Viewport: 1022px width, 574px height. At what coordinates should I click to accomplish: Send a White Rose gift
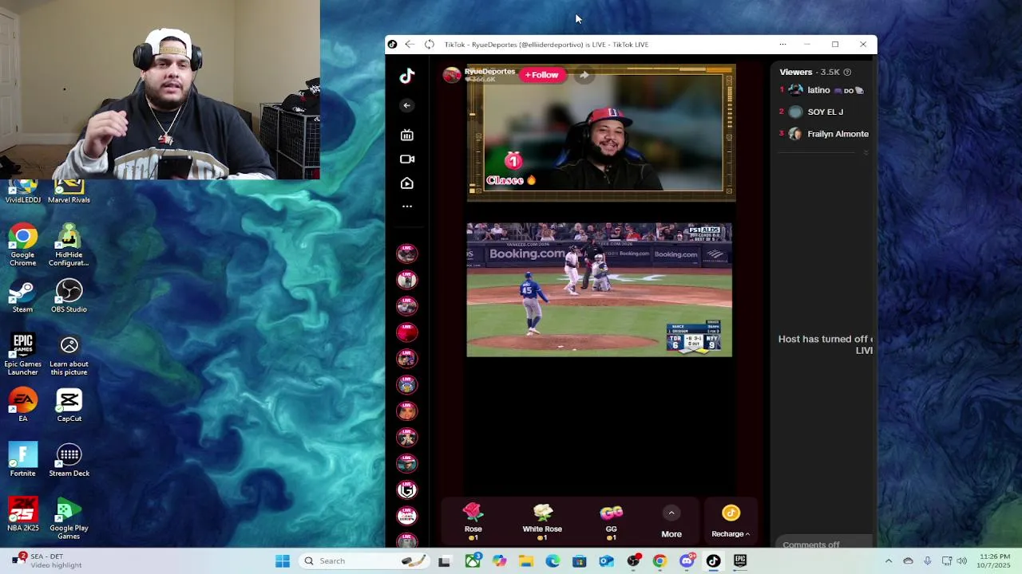(542, 522)
